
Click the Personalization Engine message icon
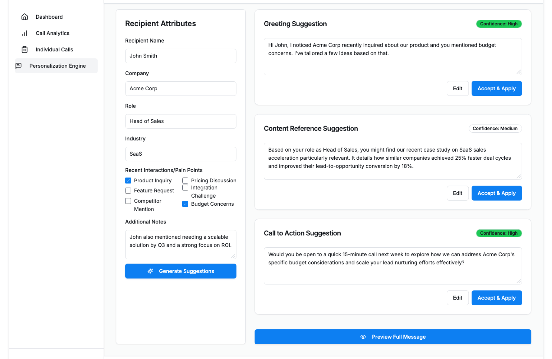click(x=19, y=66)
